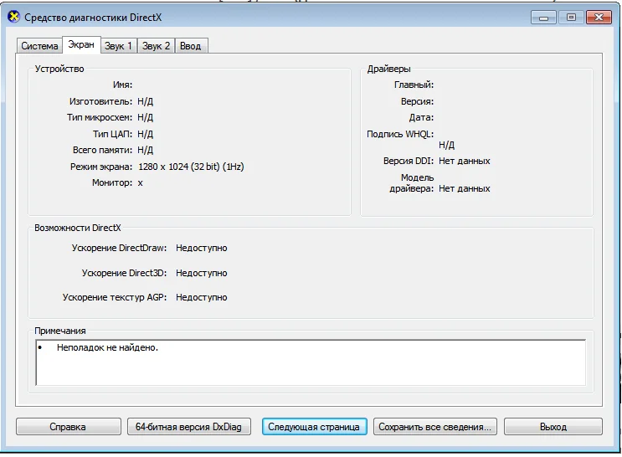Image resolution: width=622 pixels, height=457 pixels.
Task: Launch 64-битная версия DxDiag
Action: (x=189, y=427)
